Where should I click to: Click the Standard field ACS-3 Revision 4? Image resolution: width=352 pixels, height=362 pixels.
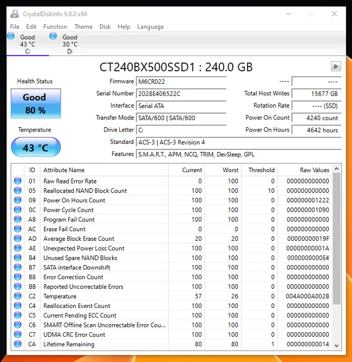tap(238, 142)
